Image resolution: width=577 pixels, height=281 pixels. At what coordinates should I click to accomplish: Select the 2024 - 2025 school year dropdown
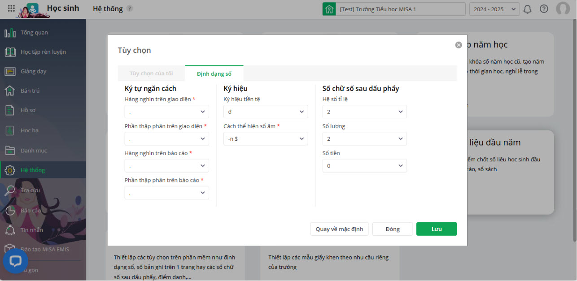pyautogui.click(x=494, y=9)
